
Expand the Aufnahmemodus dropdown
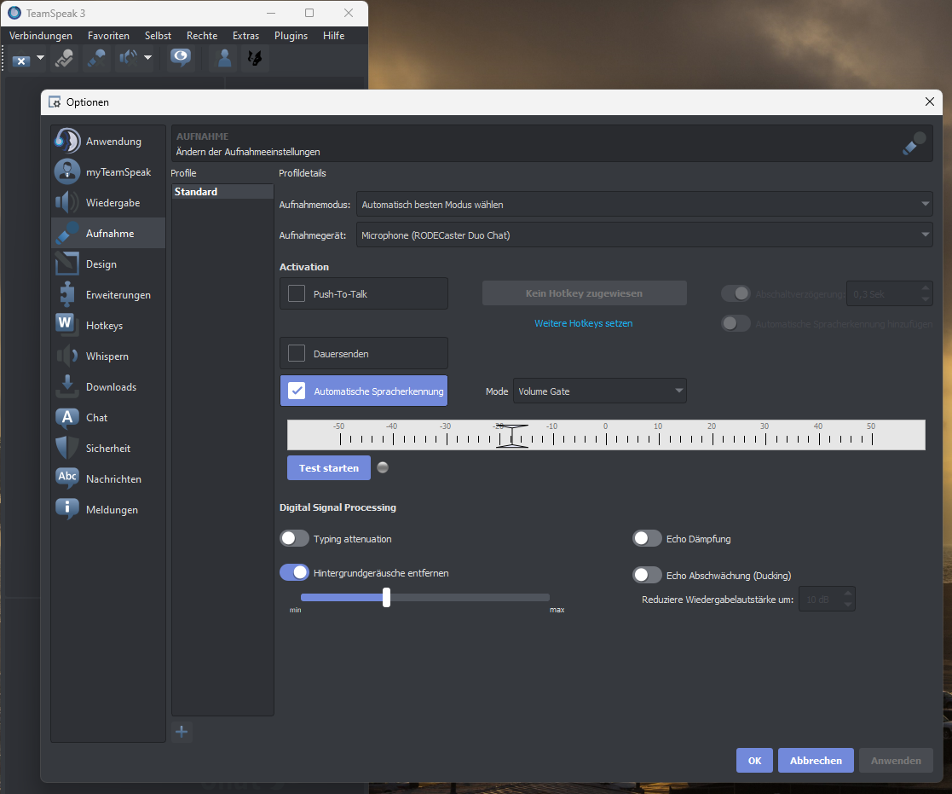point(644,205)
